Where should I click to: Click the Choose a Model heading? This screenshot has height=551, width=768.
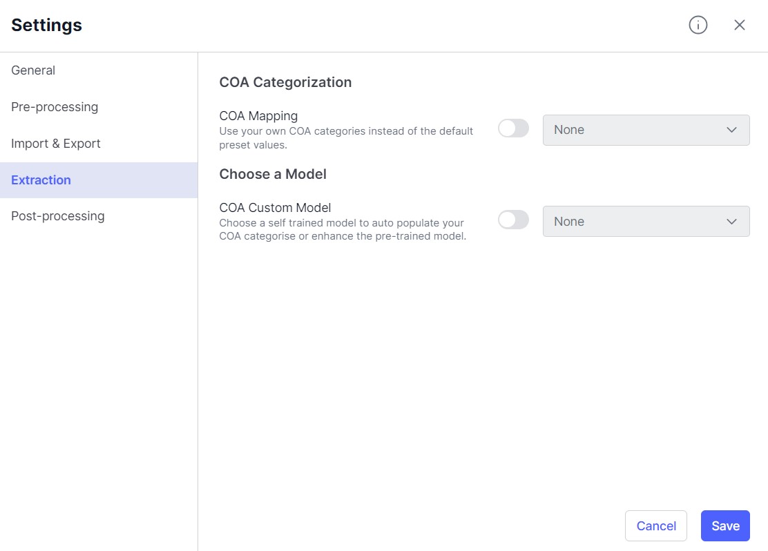[273, 174]
